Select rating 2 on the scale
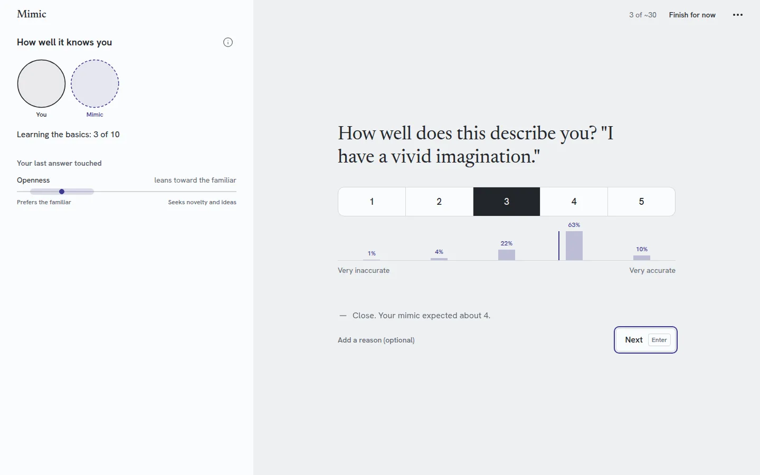The width and height of the screenshot is (760, 475). coord(439,202)
